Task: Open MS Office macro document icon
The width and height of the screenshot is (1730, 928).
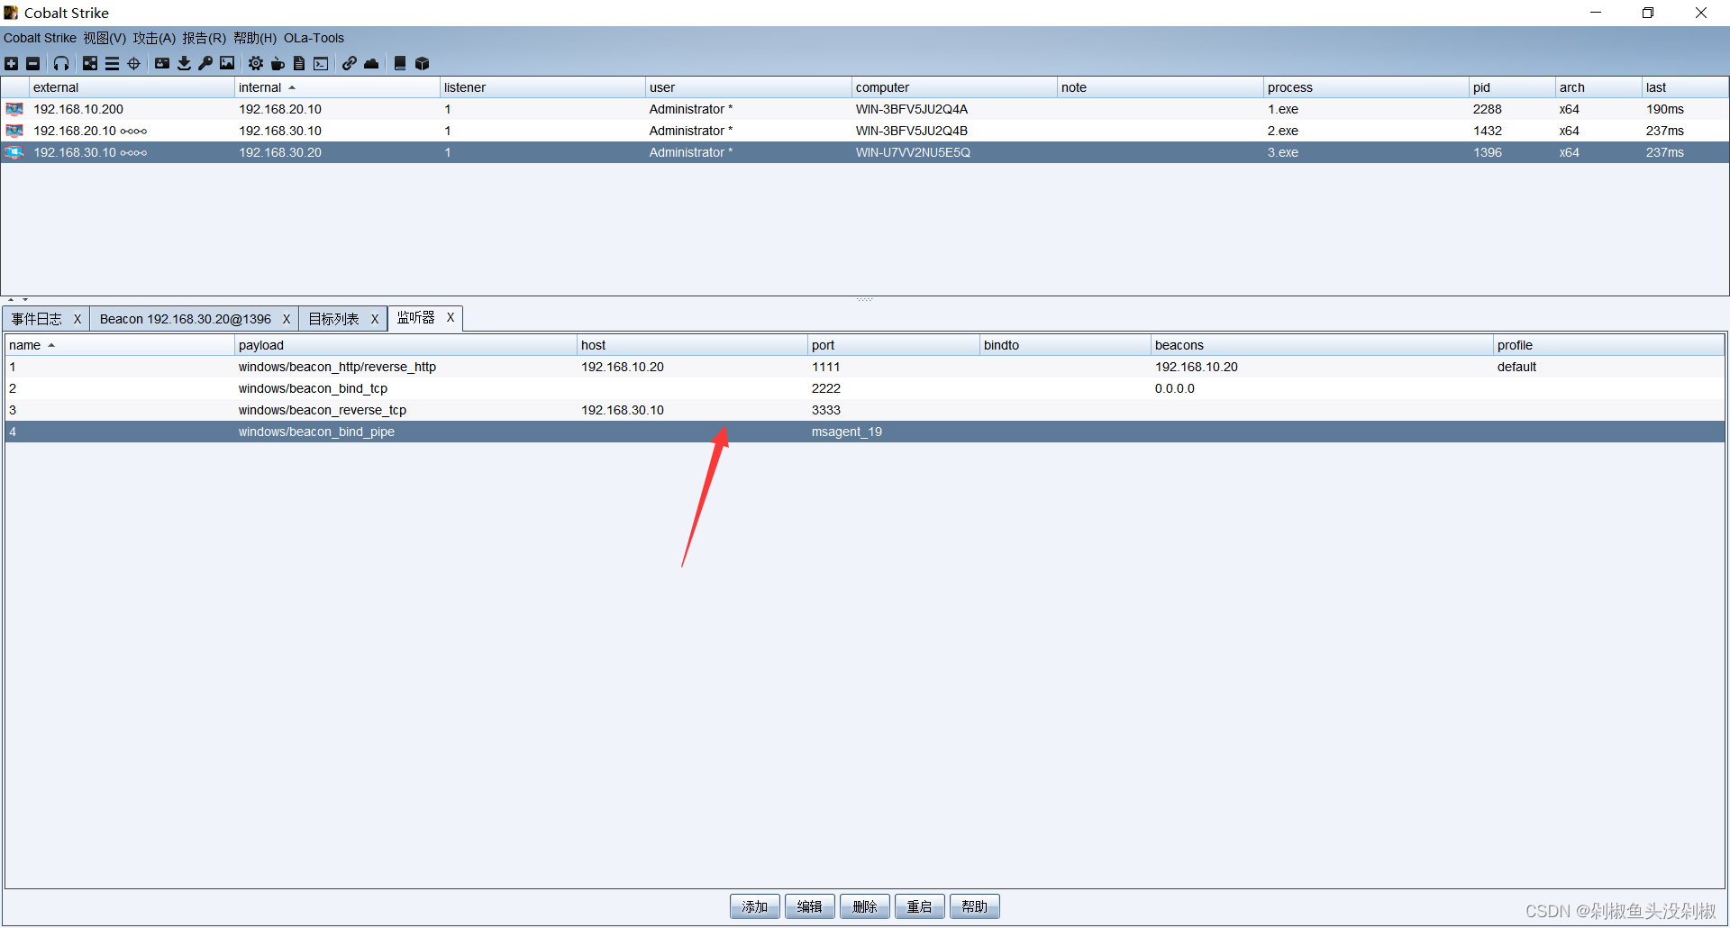Action: [299, 63]
